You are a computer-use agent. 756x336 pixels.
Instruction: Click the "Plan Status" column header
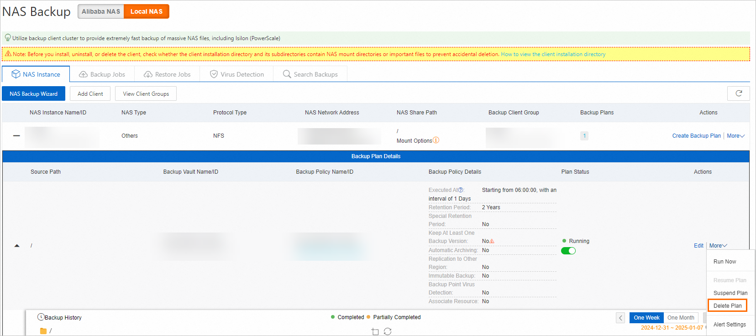(575, 172)
